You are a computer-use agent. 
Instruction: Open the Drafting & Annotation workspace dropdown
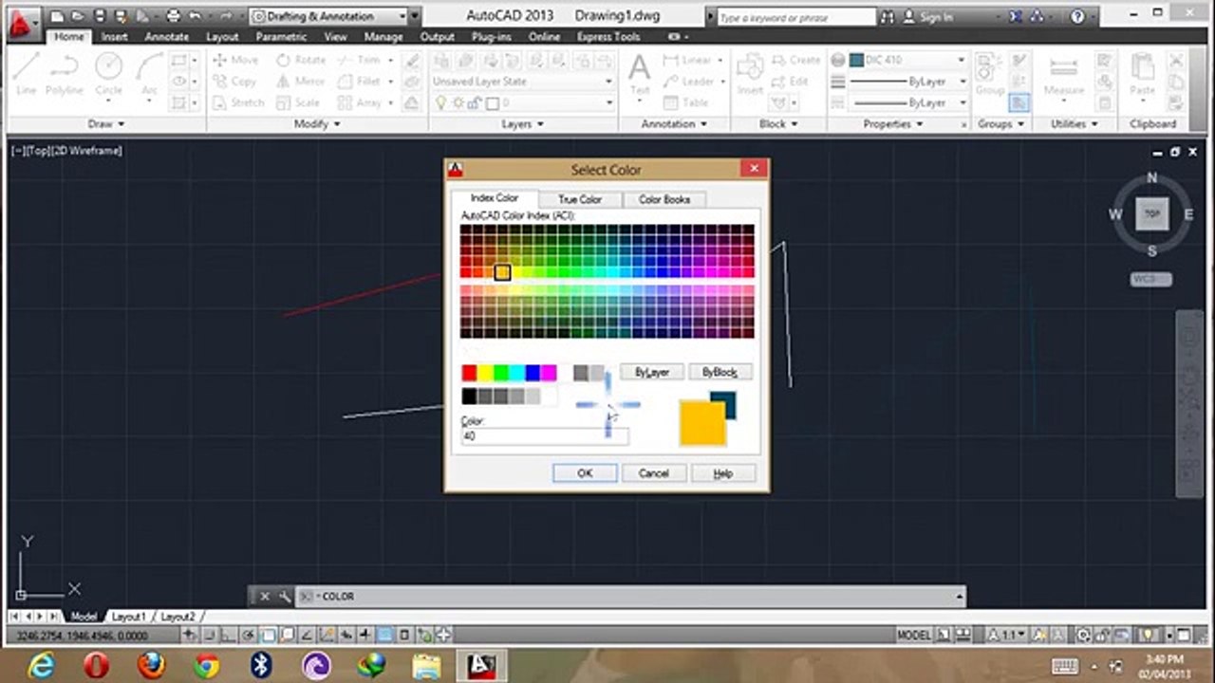(328, 16)
